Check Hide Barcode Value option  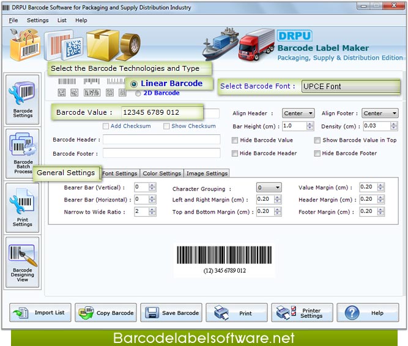click(235, 140)
